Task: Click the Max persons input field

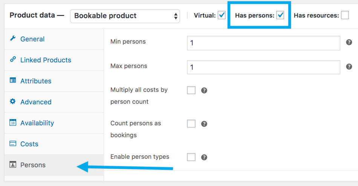Action: [x=264, y=67]
